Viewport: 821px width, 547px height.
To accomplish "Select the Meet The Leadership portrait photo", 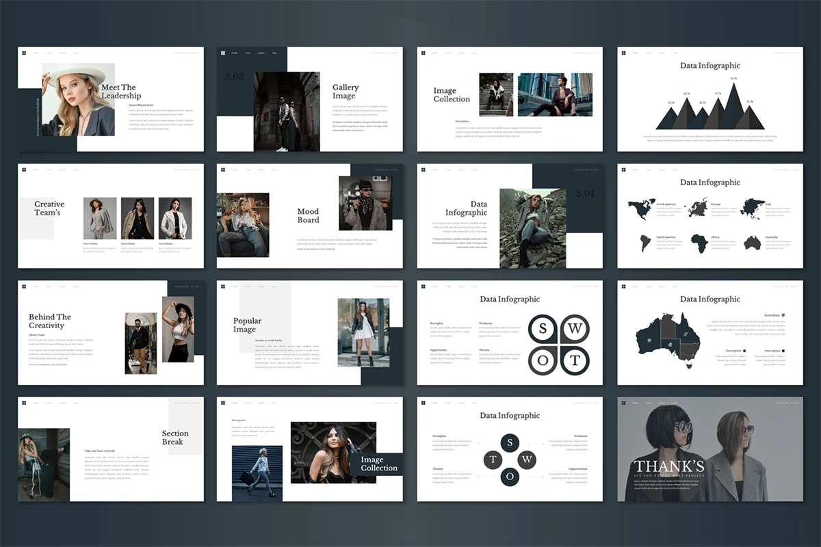I will pos(78,100).
